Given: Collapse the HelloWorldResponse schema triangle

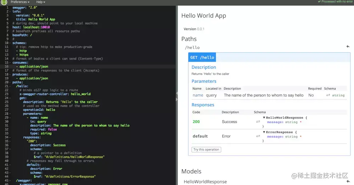Looking at the screenshot, I should pyautogui.click(x=264, y=117).
